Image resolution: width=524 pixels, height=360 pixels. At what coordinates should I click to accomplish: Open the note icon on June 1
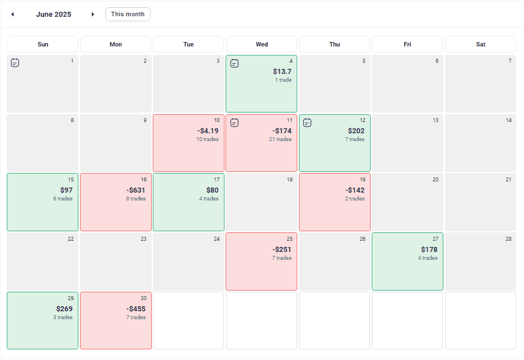click(15, 63)
